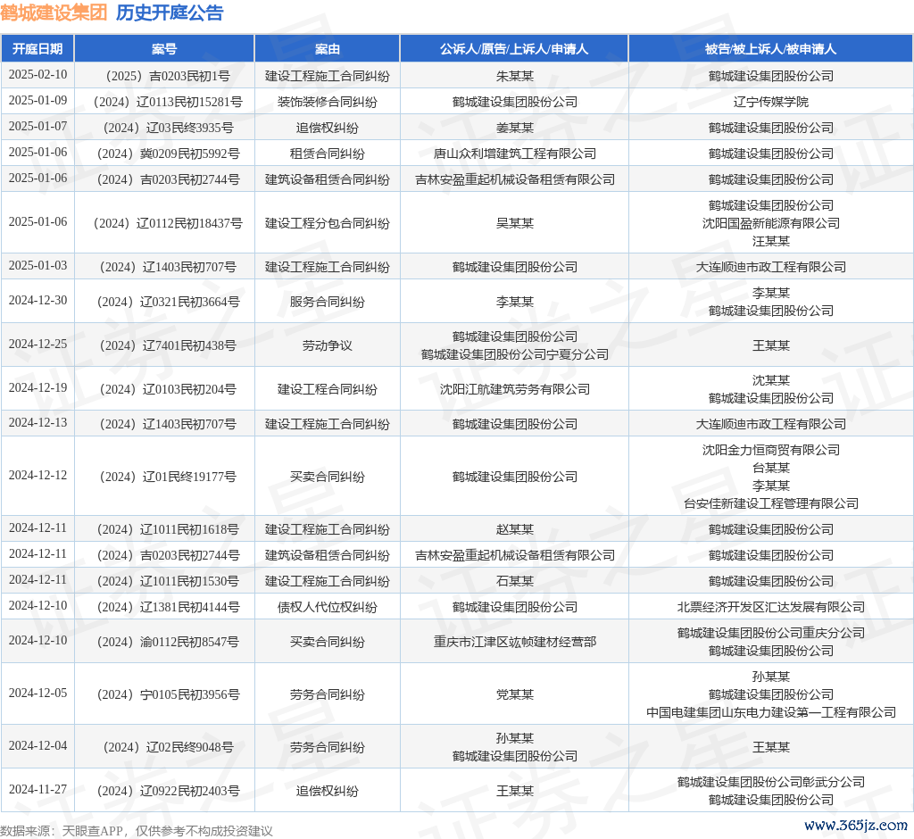Click case number (2024)辽02民终9048号

click(168, 747)
